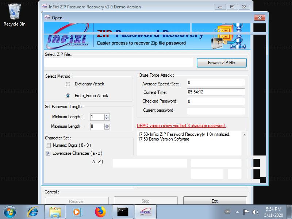The image size is (292, 219).
Task: Switch to the Command Prompt taskbar window
Action: pos(123,212)
